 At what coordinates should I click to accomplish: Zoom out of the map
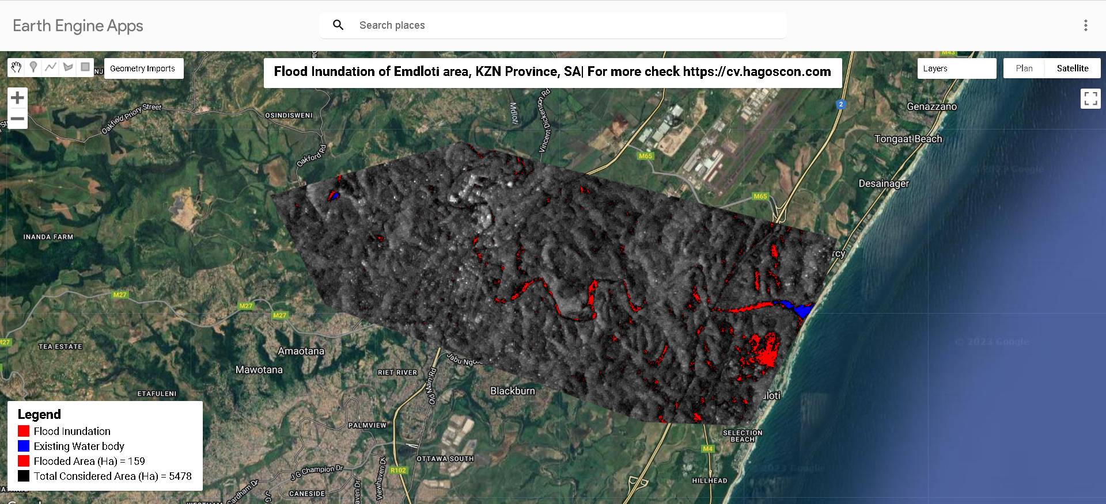pyautogui.click(x=17, y=119)
